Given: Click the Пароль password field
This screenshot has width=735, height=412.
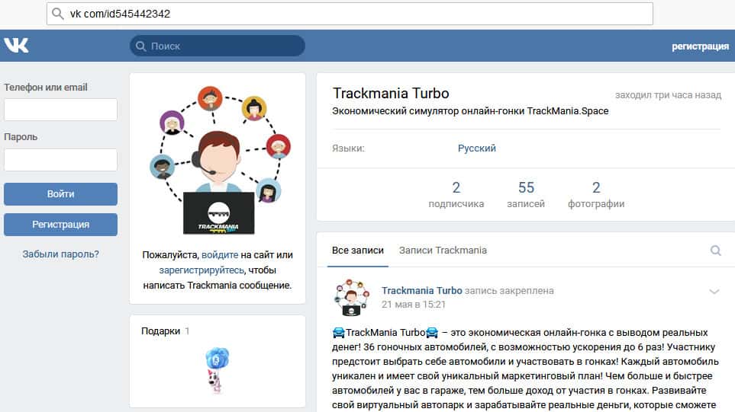Looking at the screenshot, I should (x=60, y=159).
